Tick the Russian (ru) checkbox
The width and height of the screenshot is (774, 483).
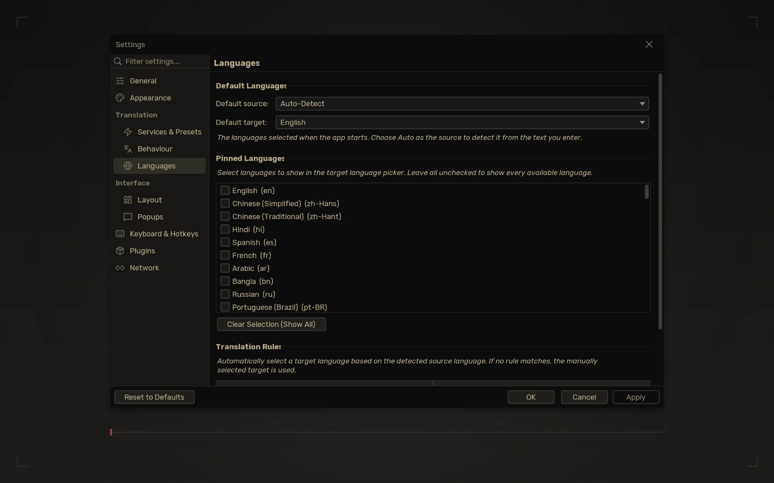pyautogui.click(x=225, y=294)
